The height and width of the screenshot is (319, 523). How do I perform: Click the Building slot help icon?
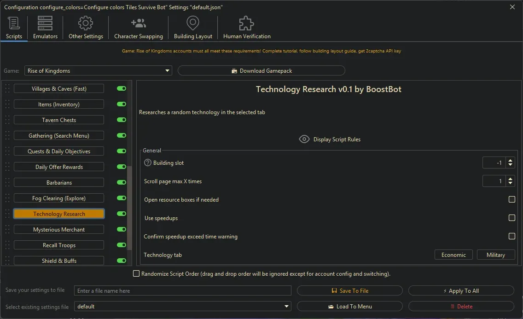coord(147,162)
